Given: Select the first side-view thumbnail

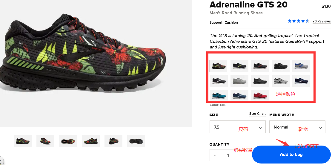Looking at the screenshot, I should pyautogui.click(x=23, y=141).
